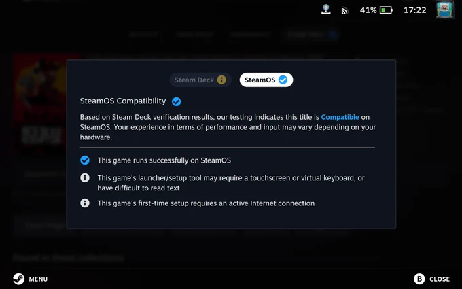The image size is (462, 289).
Task: Click the Steam logo icon
Action: [x=18, y=279]
